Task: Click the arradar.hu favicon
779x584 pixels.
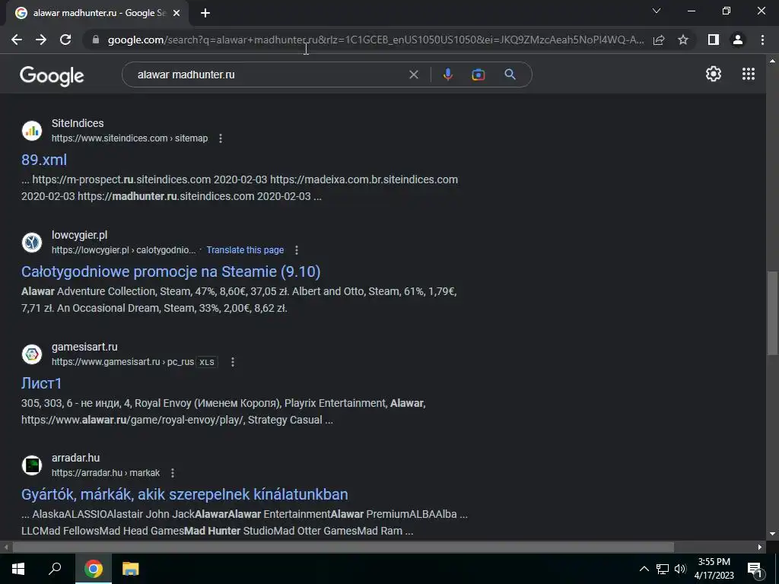Action: point(32,465)
